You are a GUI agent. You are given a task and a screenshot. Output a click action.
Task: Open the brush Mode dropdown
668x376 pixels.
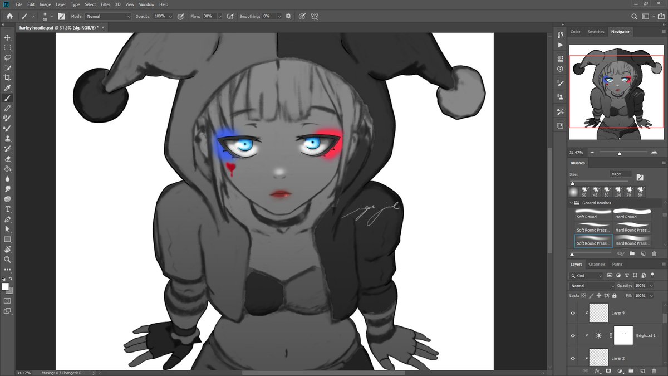tap(108, 16)
